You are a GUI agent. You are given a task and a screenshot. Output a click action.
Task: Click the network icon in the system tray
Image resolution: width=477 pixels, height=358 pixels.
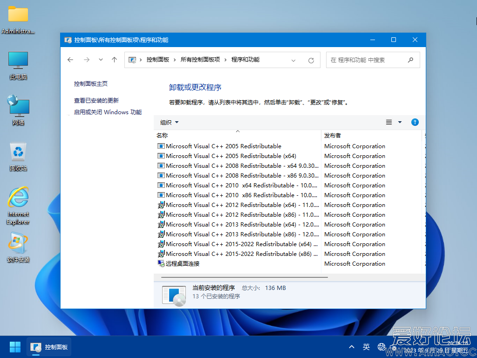pyautogui.click(x=382, y=347)
